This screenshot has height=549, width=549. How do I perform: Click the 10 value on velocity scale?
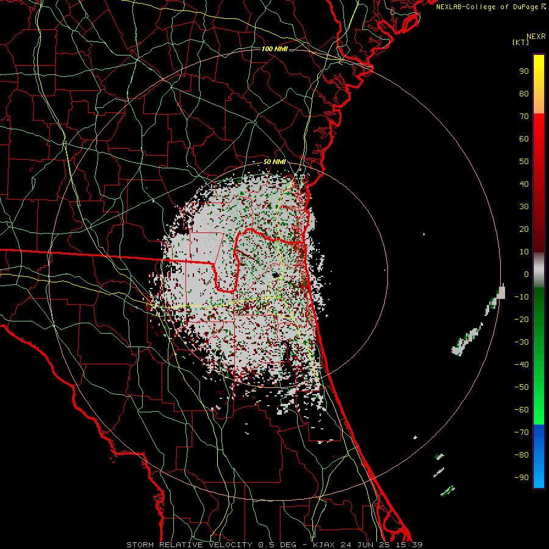pyautogui.click(x=524, y=252)
